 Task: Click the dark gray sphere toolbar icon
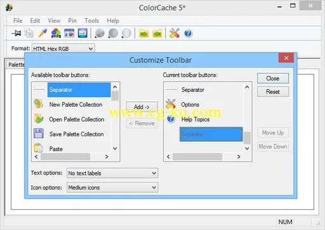[x=100, y=34]
